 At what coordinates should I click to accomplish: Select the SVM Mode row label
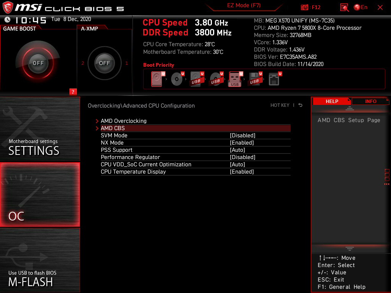click(114, 135)
